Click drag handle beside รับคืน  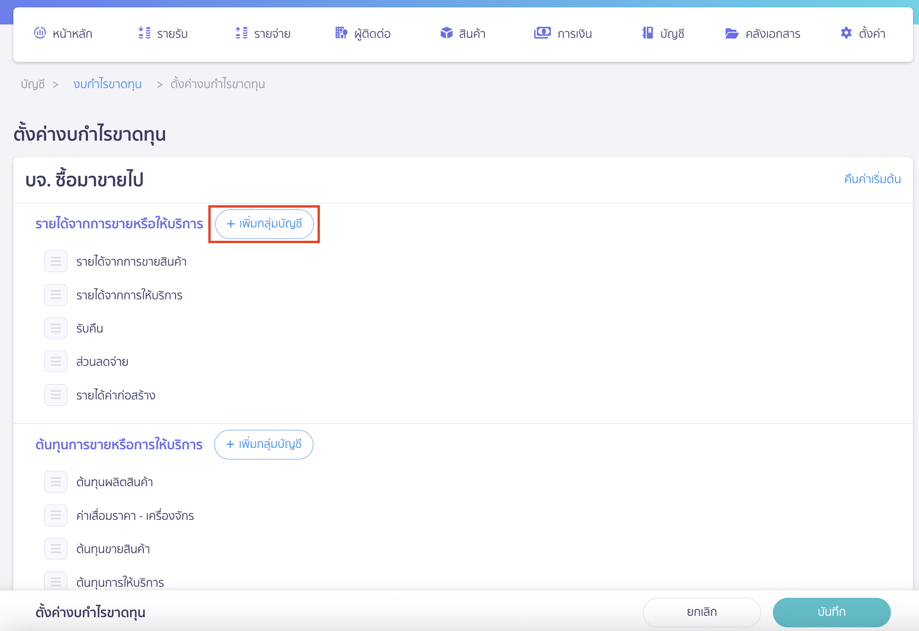click(56, 328)
